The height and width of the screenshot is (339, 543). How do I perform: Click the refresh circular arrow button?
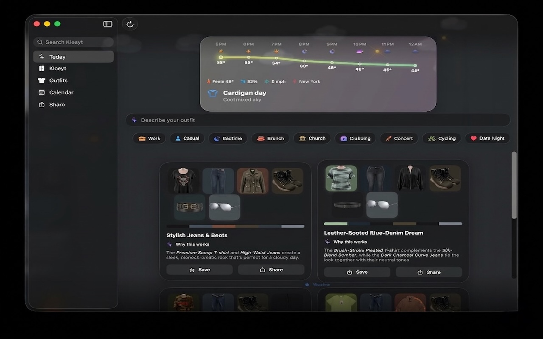[130, 24]
